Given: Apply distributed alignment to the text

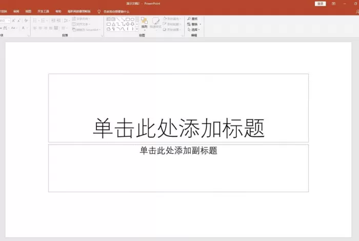Looking at the screenshot, I should tap(56, 28).
